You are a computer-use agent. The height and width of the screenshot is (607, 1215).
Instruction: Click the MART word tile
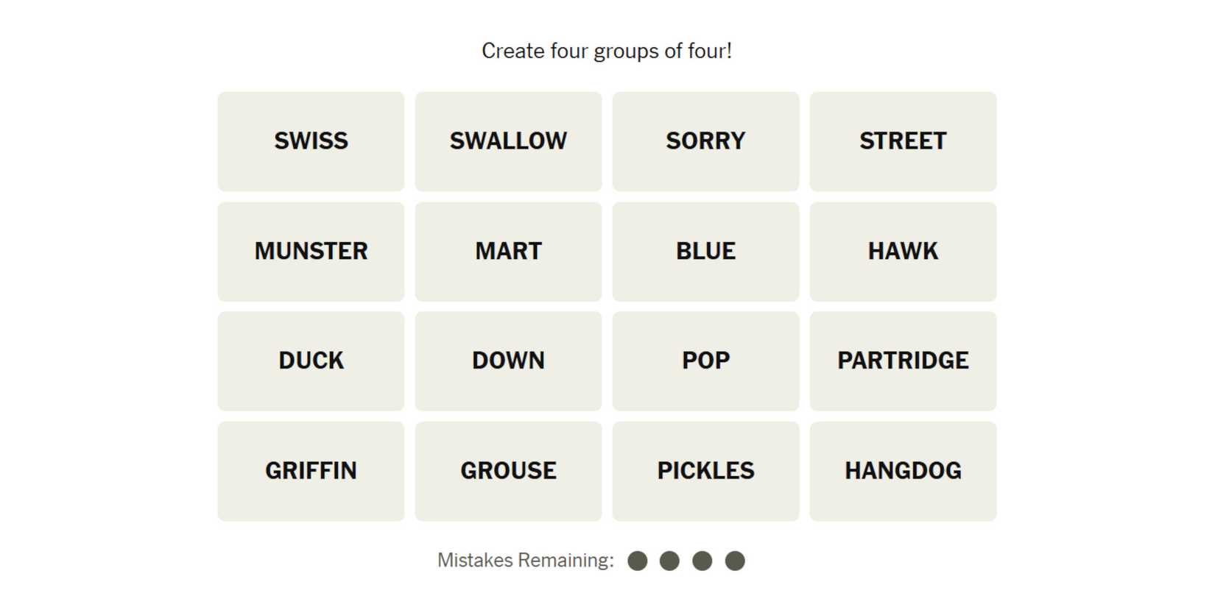click(x=508, y=252)
